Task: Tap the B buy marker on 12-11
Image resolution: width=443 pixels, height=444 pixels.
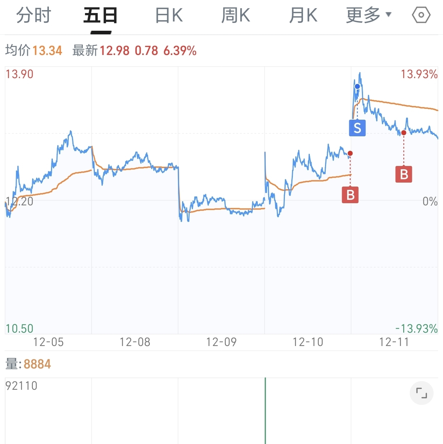Action: (404, 174)
